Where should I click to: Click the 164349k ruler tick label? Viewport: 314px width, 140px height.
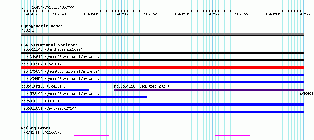[60, 14]
